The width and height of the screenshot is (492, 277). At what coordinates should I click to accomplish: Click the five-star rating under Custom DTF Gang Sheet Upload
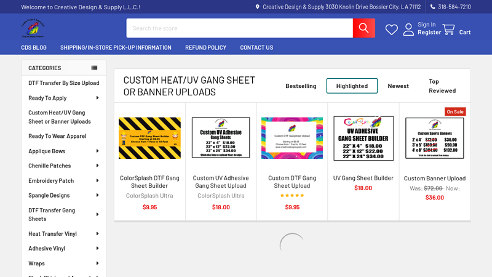click(x=292, y=195)
